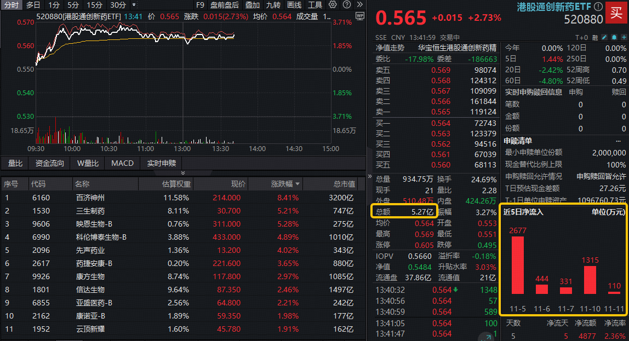Collapse side panel using small arrow
This screenshot has height=341, width=629.
point(369,176)
